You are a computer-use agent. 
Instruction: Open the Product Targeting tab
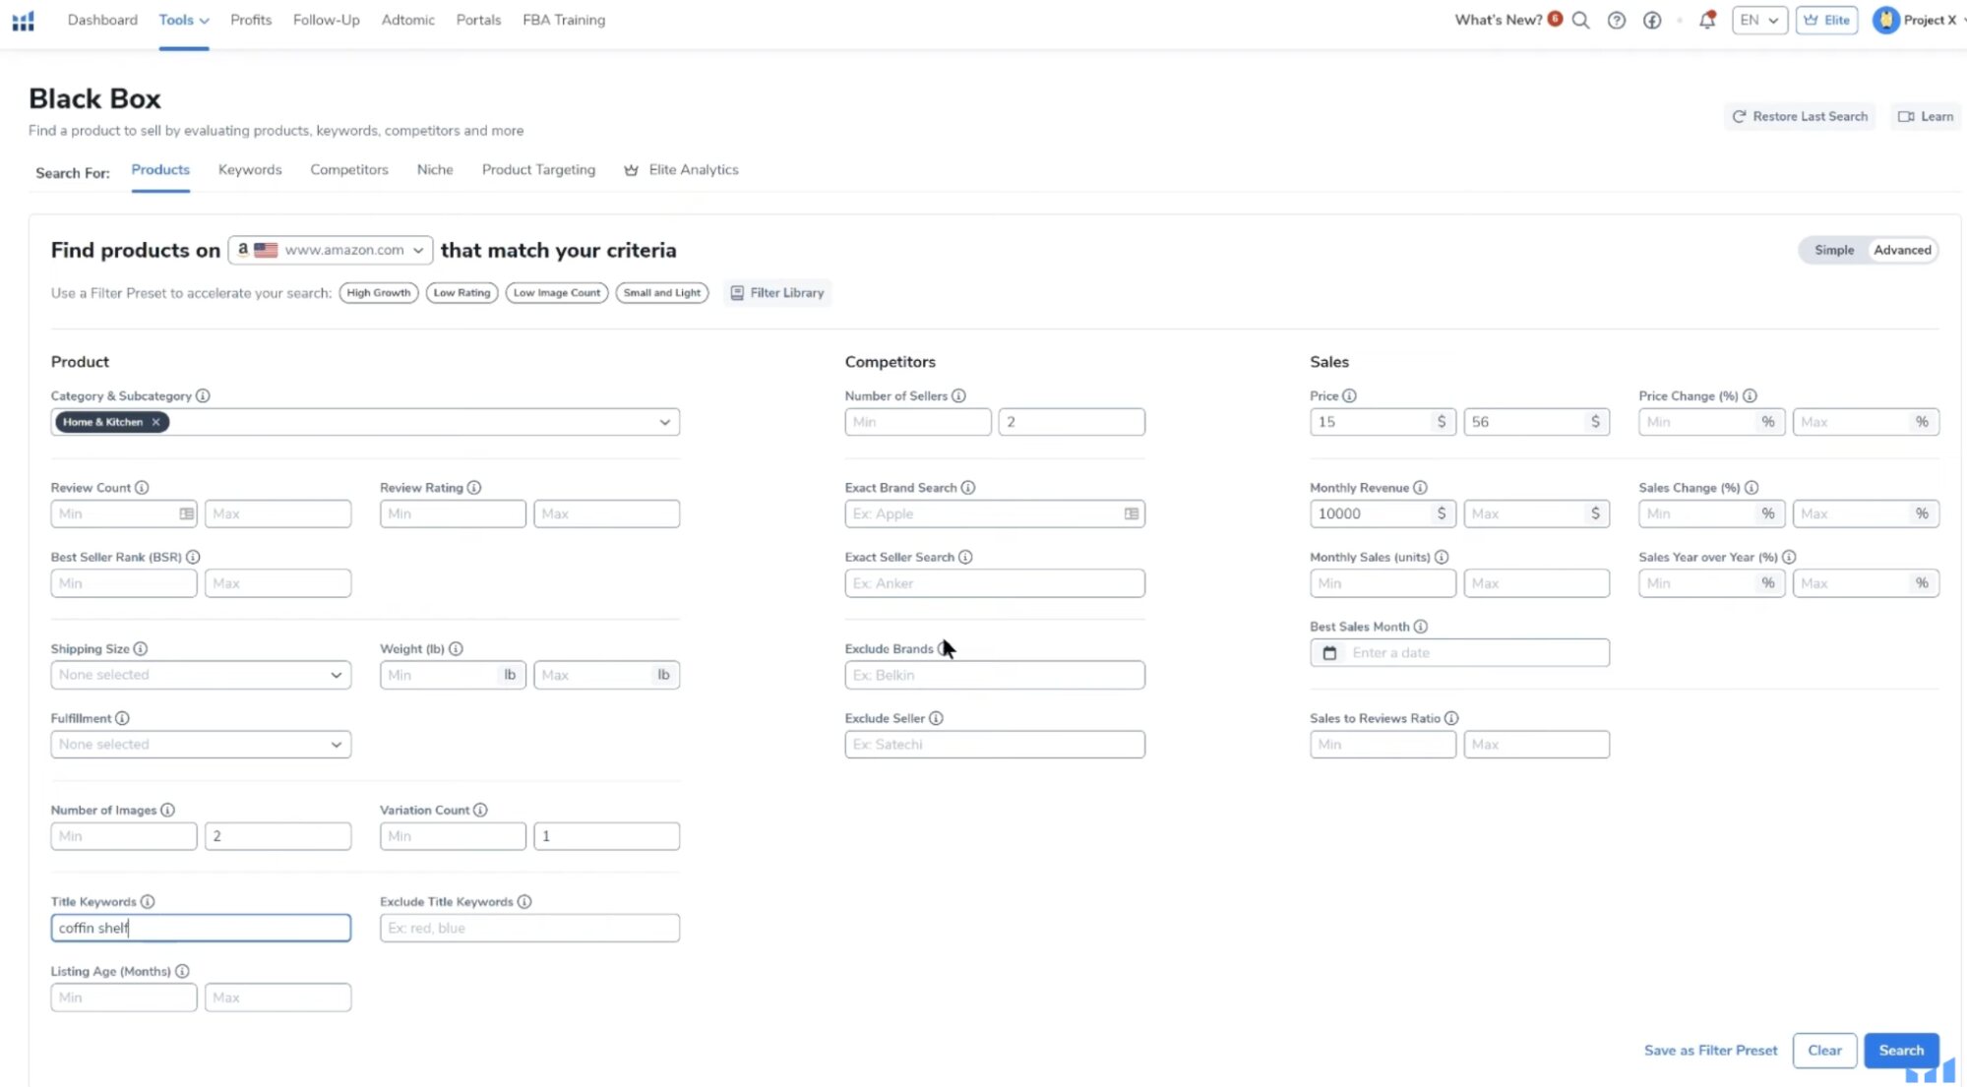click(538, 169)
